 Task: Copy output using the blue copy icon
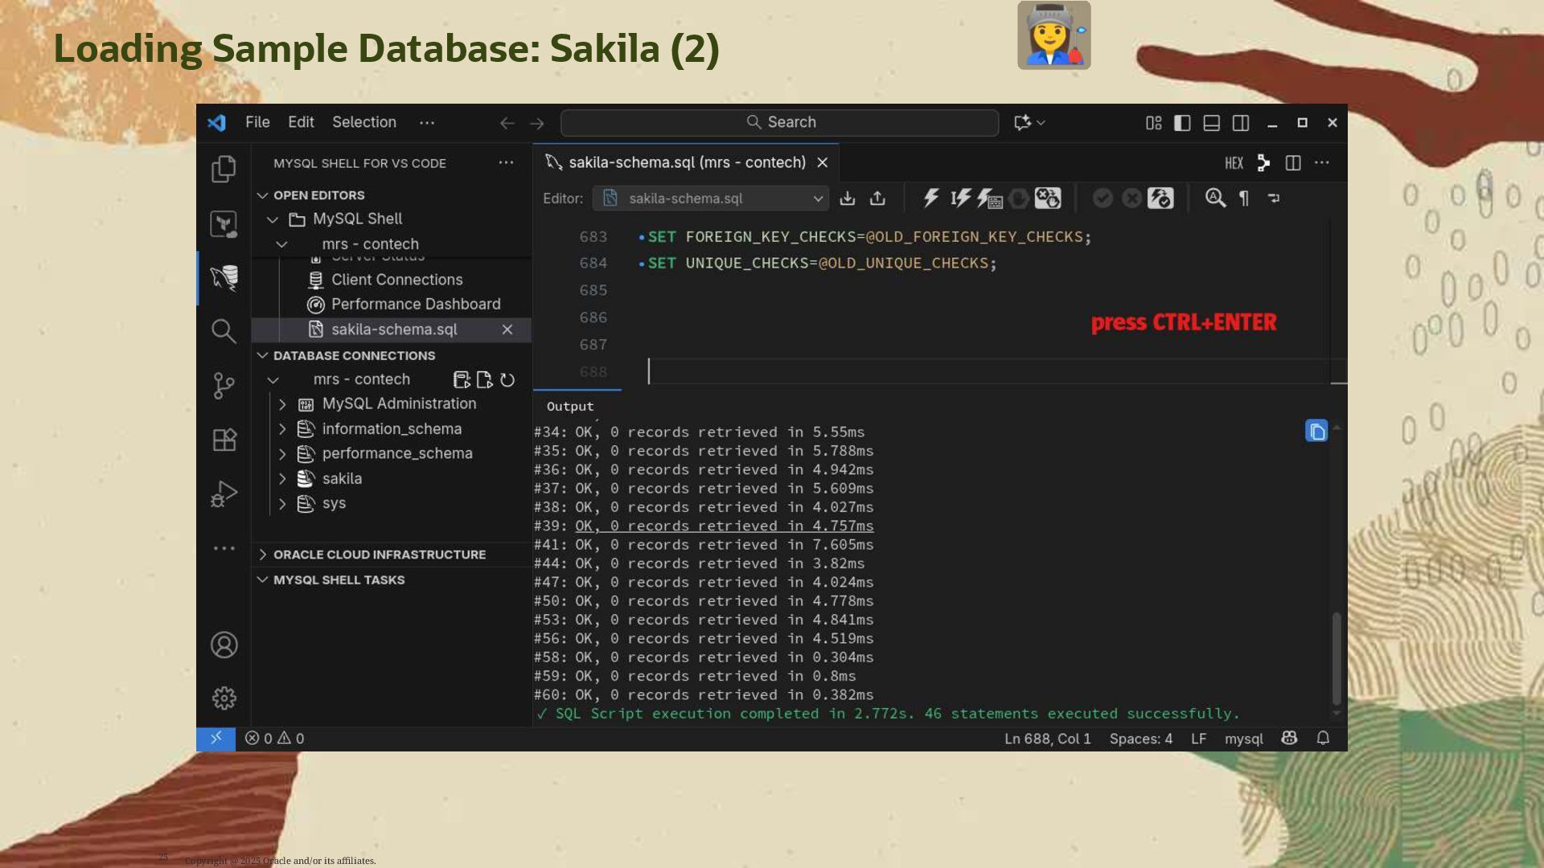(x=1316, y=432)
